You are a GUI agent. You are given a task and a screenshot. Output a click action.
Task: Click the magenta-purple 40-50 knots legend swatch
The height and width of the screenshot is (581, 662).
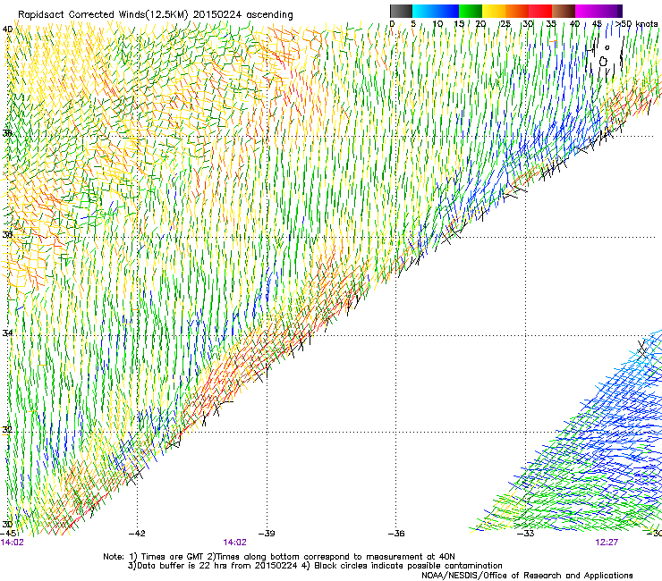point(598,11)
